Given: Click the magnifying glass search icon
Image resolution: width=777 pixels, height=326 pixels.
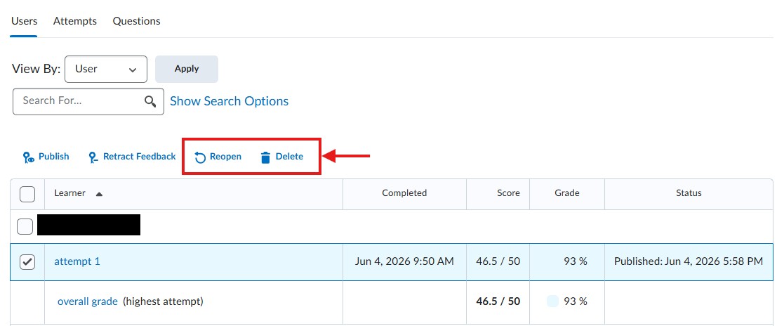Looking at the screenshot, I should pyautogui.click(x=150, y=101).
